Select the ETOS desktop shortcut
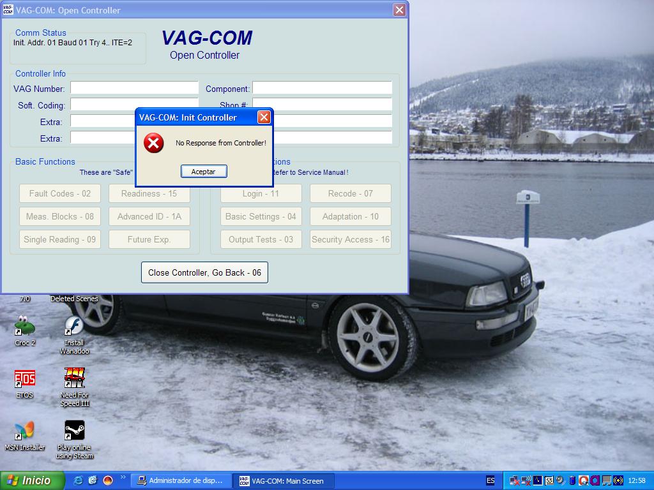654x490 pixels. 25,383
